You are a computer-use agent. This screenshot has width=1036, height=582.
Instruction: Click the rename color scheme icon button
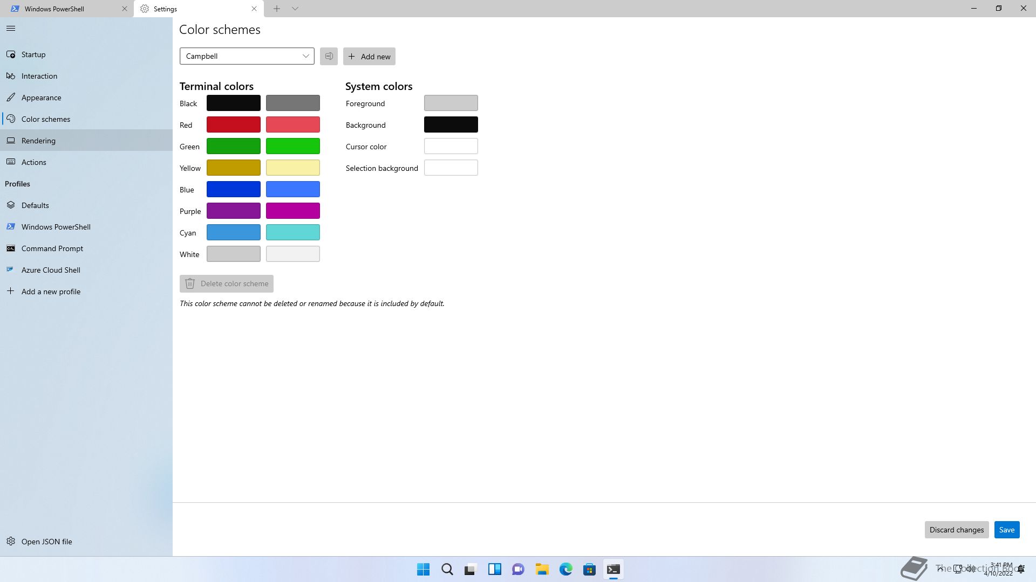coord(329,56)
